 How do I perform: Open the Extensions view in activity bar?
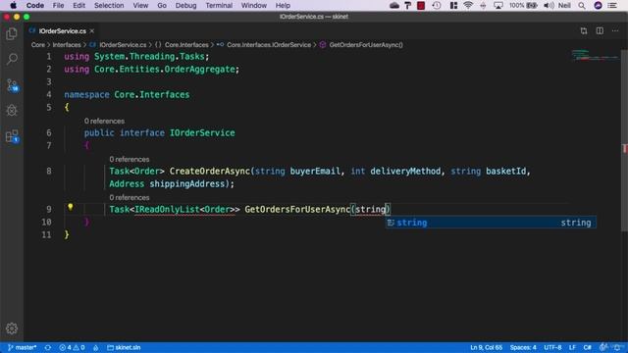tap(12, 136)
